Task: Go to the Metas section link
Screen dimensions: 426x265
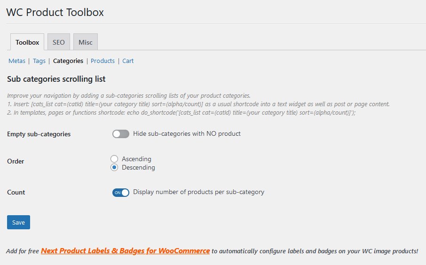Action: tap(17, 61)
